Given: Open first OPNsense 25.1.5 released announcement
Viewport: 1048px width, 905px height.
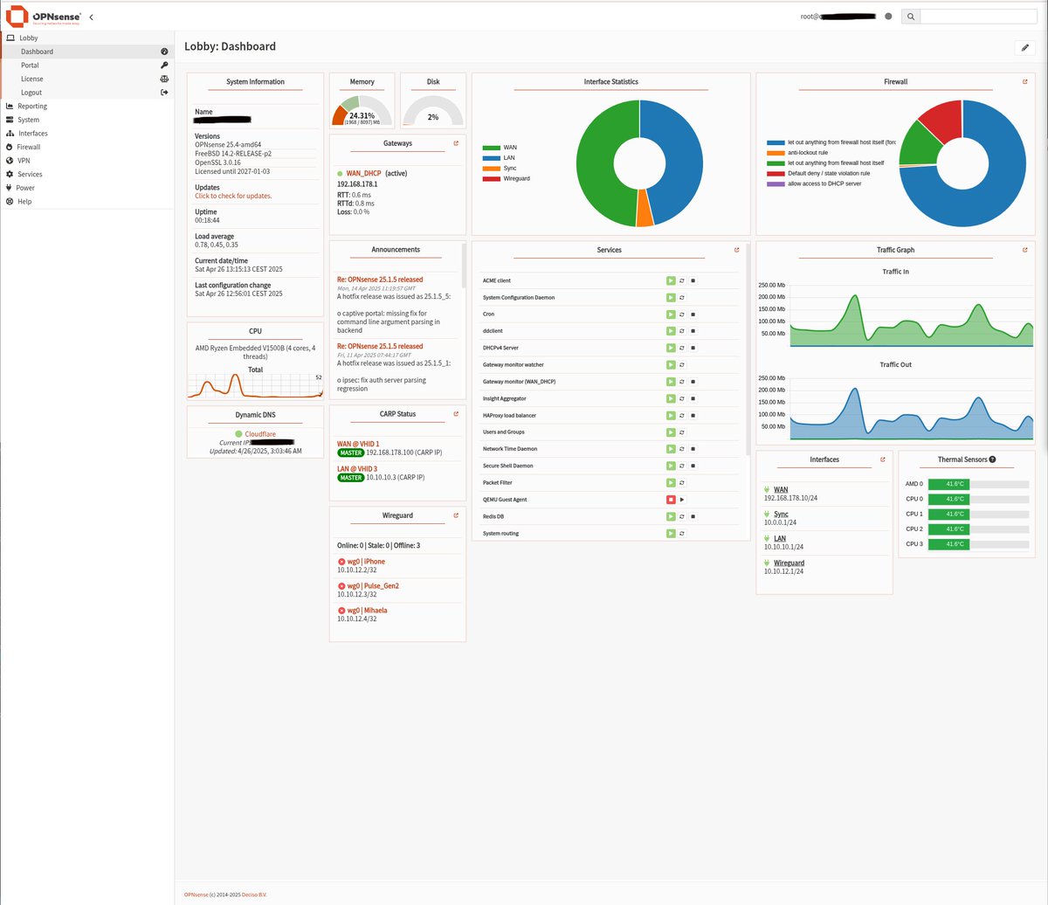Looking at the screenshot, I should [380, 280].
